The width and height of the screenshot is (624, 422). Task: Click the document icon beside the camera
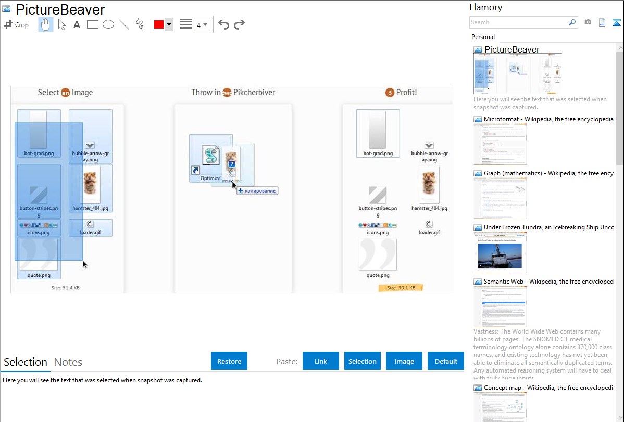click(602, 22)
